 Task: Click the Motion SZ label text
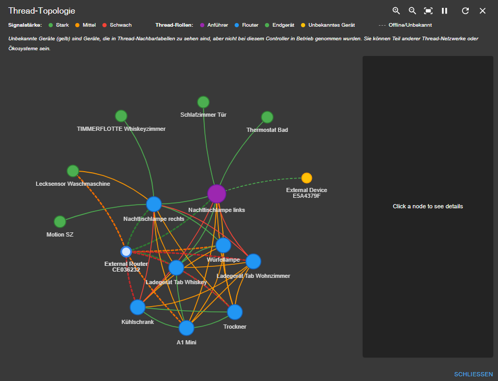tap(60, 234)
